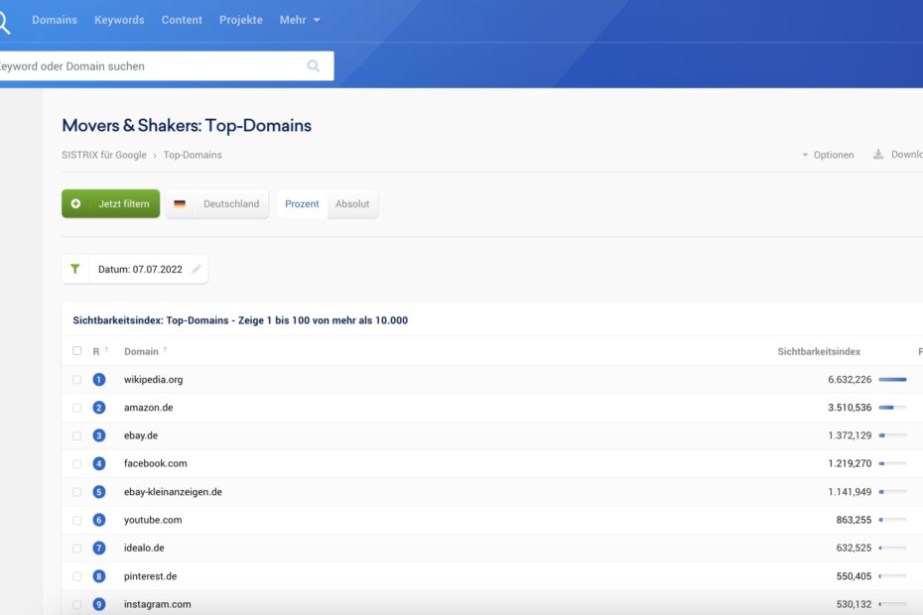
Task: Click the visibility value 1.141,949
Action: pos(850,491)
